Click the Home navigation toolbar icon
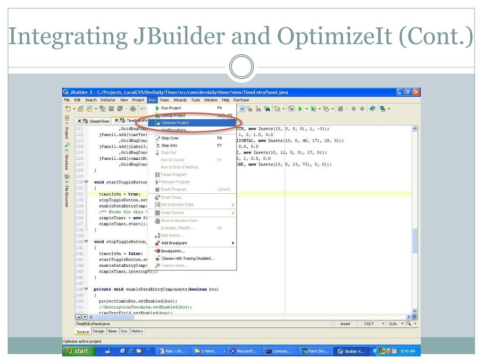This screenshot has height=362, width=483. (x=341, y=109)
